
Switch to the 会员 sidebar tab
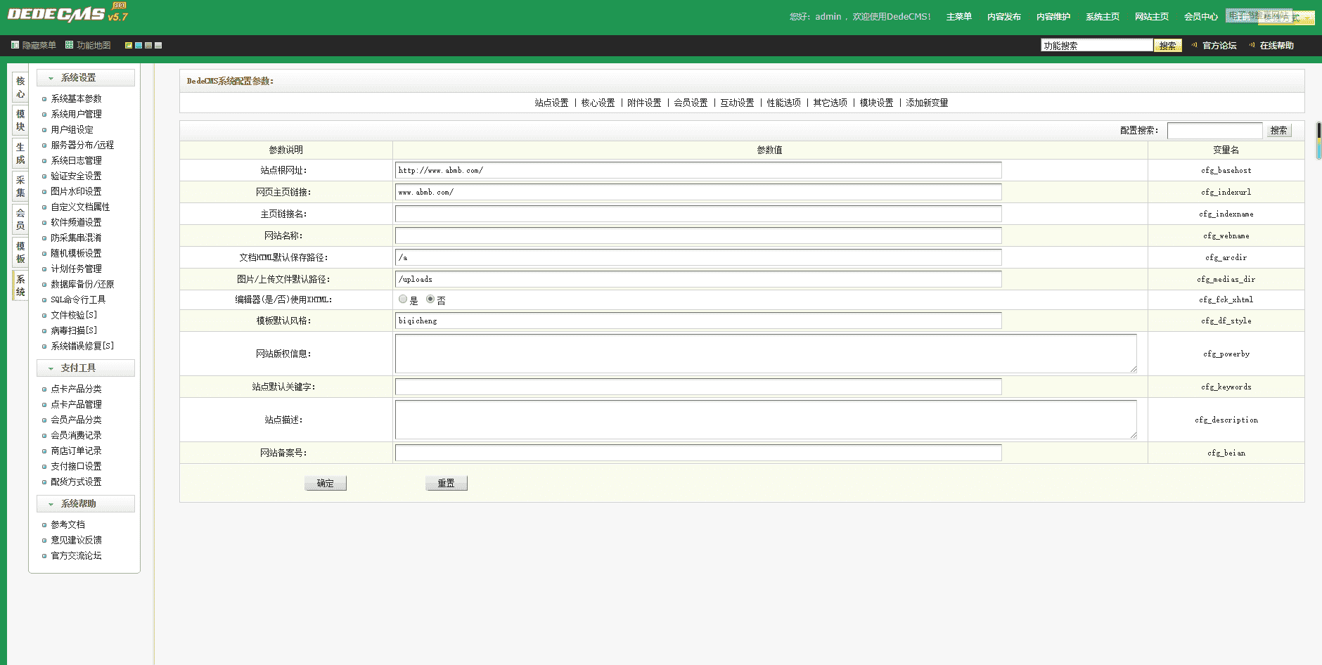click(20, 220)
